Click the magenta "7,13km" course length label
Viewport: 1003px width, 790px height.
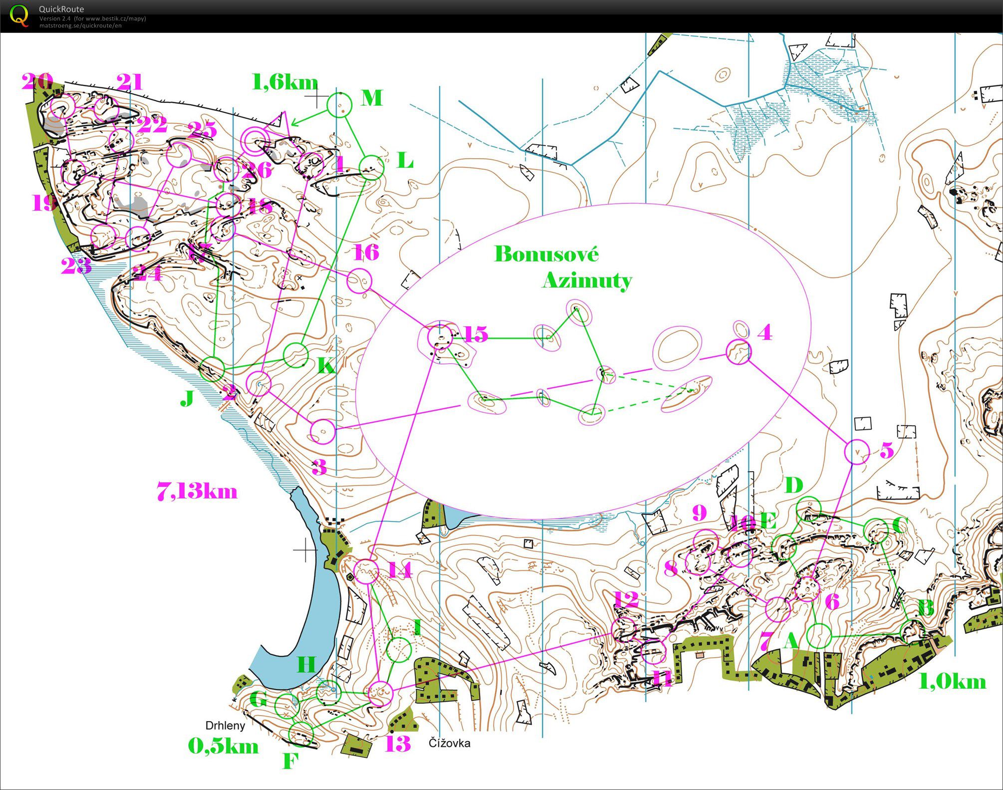[x=197, y=492]
